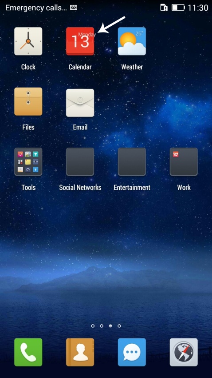The height and width of the screenshot is (378, 212).
Task: Launch the Calendar app
Action: [80, 41]
